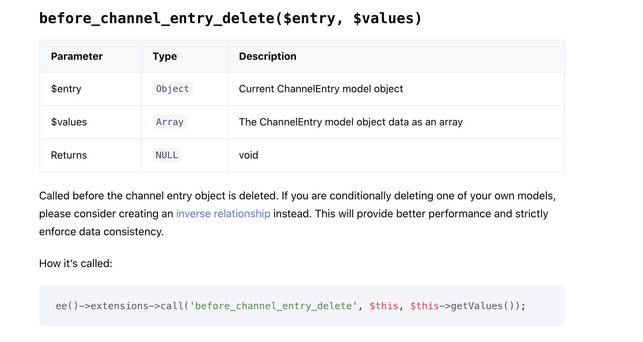This screenshot has height=342, width=643.
Task: Click the Returns row label
Action: (69, 155)
